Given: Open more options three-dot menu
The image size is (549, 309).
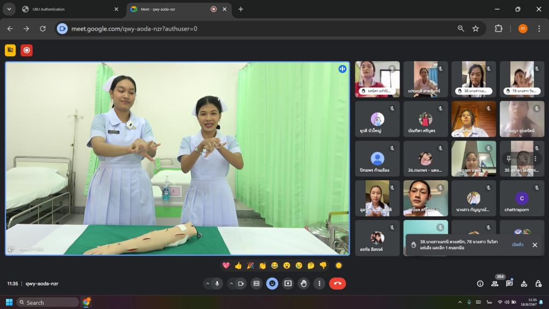Looking at the screenshot, I should pyautogui.click(x=320, y=283).
